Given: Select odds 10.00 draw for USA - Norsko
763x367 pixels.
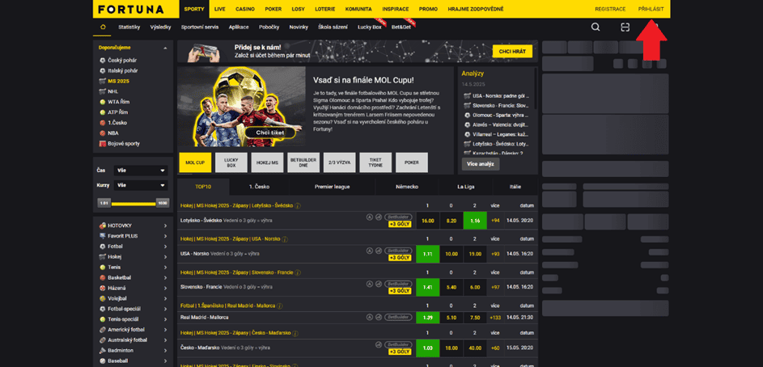Looking at the screenshot, I should [451, 254].
